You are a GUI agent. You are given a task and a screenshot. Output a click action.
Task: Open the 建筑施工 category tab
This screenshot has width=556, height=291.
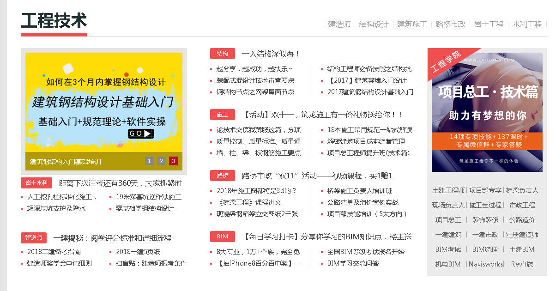click(x=412, y=24)
